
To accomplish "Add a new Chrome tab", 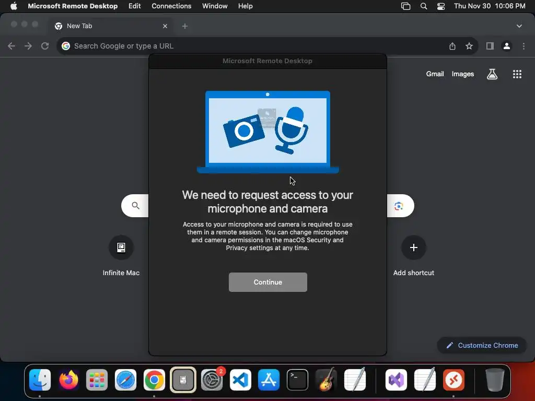I will 184,26.
